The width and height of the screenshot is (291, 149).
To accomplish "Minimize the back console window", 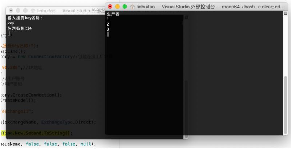I will pos(18,11).
